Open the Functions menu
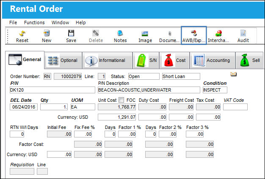This screenshot has width=265, height=179. [x=34, y=22]
